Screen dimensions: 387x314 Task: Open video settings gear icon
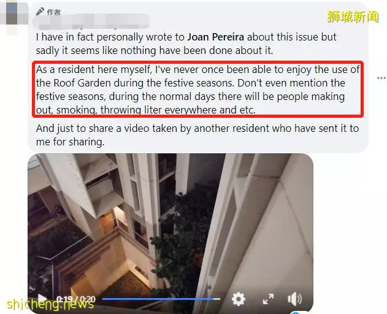(239, 299)
